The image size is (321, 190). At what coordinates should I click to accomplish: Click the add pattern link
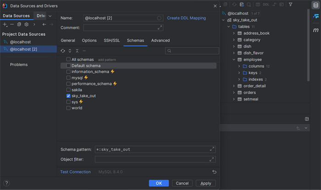coord(107,60)
